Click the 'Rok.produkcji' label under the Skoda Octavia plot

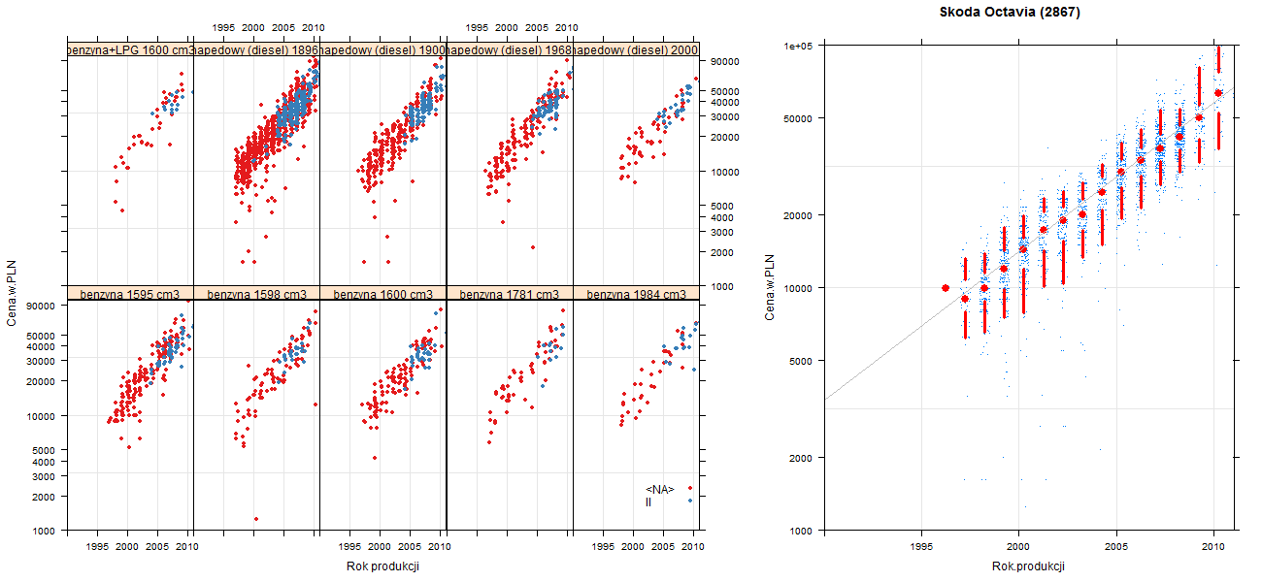click(1029, 566)
